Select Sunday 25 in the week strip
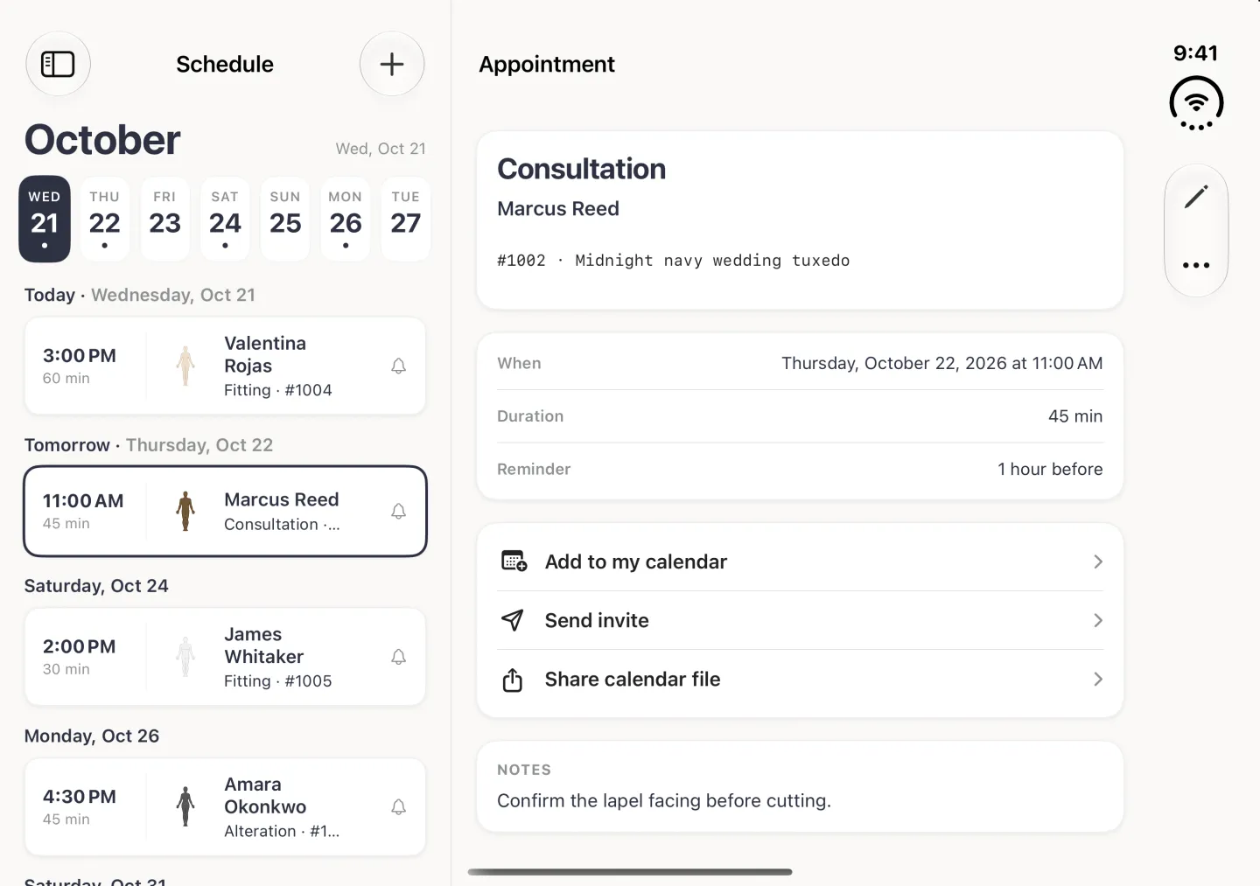Image resolution: width=1260 pixels, height=886 pixels. 285,220
